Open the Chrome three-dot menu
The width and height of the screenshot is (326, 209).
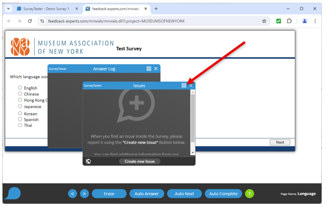315,21
